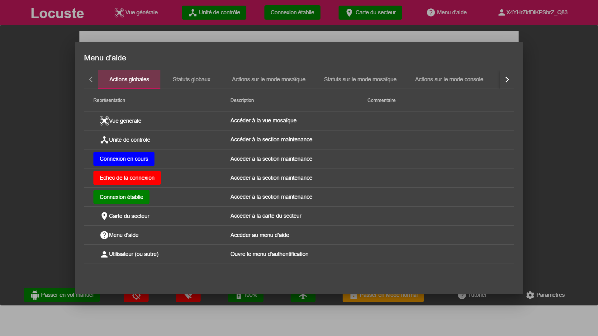Image resolution: width=598 pixels, height=336 pixels.
Task: Click the green 100% battery button
Action: (x=245, y=298)
